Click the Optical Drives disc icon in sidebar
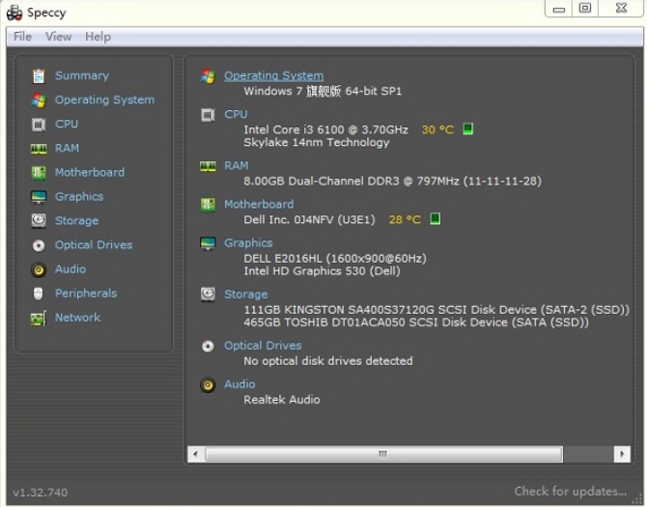This screenshot has height=507, width=647. coord(39,245)
